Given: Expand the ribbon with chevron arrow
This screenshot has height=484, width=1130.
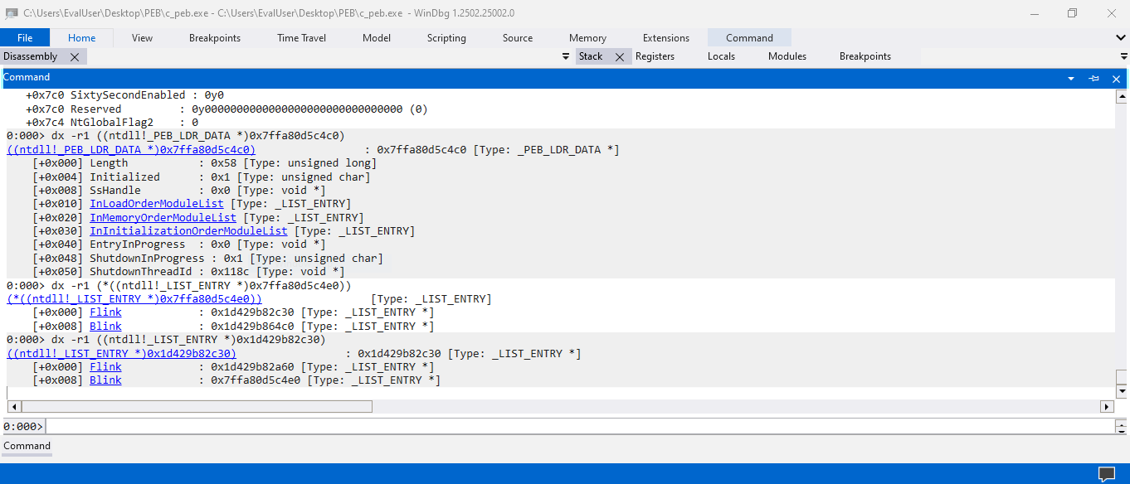Looking at the screenshot, I should pos(1121,38).
